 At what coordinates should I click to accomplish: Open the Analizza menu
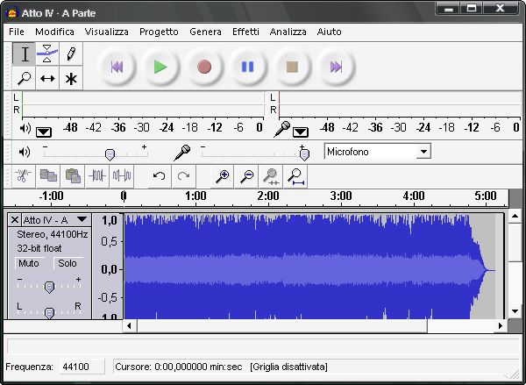point(288,32)
